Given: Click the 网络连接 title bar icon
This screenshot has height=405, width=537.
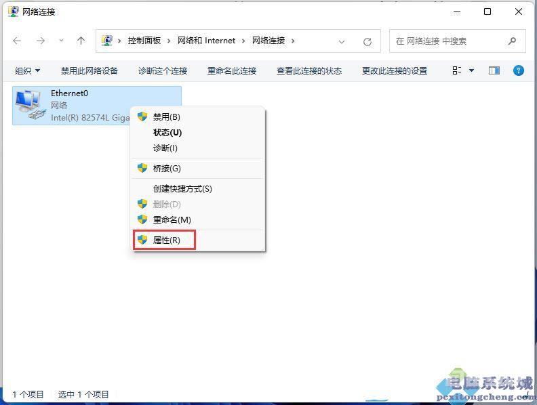Looking at the screenshot, I should [13, 12].
